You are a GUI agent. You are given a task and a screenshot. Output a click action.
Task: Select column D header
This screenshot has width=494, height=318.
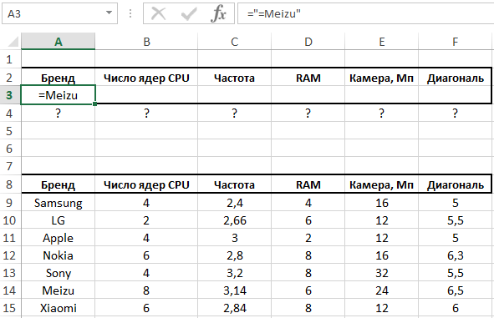(308, 41)
